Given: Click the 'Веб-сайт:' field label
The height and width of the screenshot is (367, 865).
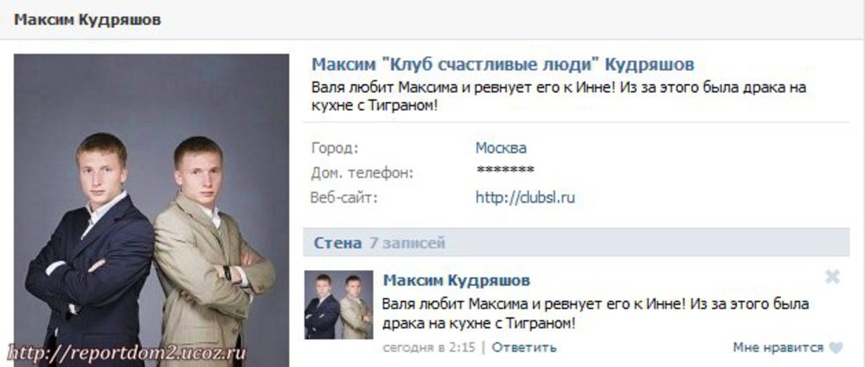Looking at the screenshot, I should [x=345, y=197].
